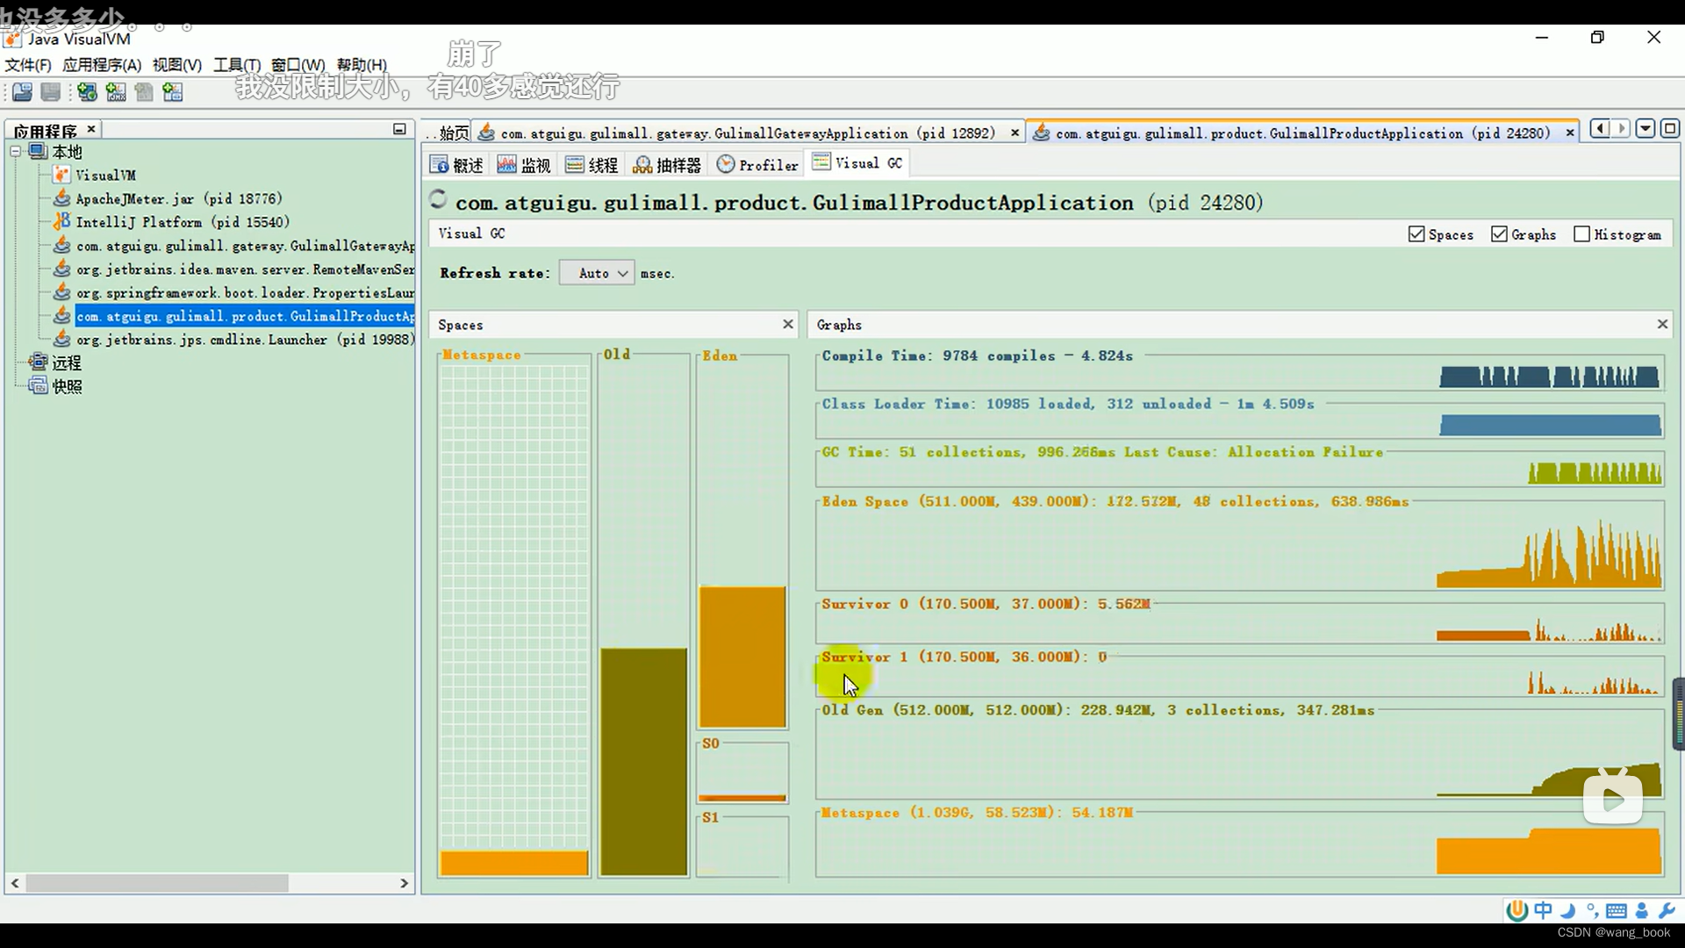1685x948 pixels.
Task: Switch to GulimallGatewayApplication (pid 12892) tab
Action: coord(748,133)
